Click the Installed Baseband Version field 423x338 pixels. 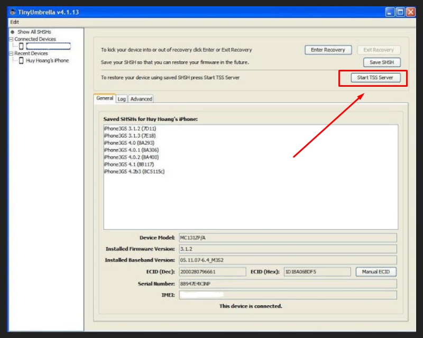point(288,260)
